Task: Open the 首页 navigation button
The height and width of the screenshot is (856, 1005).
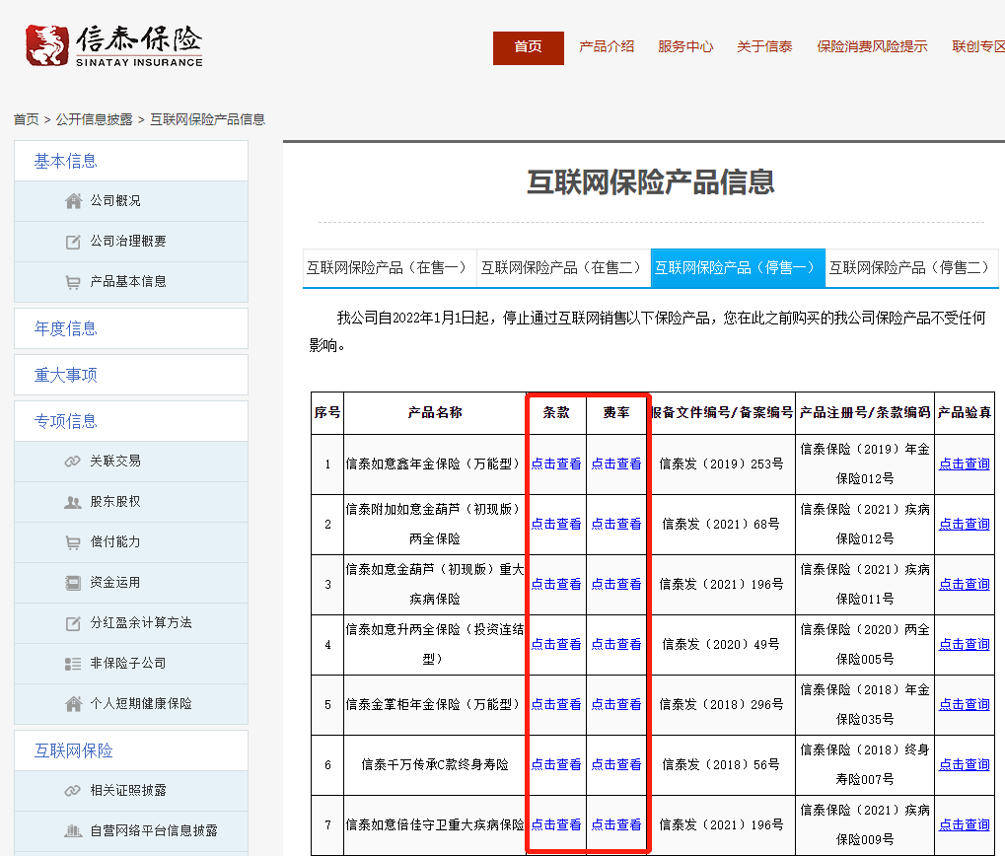Action: [x=528, y=47]
